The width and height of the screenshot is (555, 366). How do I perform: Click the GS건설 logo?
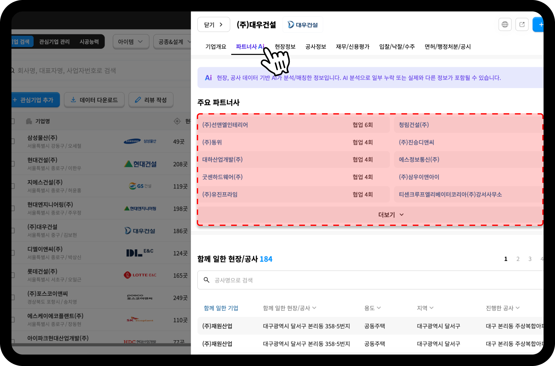click(x=140, y=186)
